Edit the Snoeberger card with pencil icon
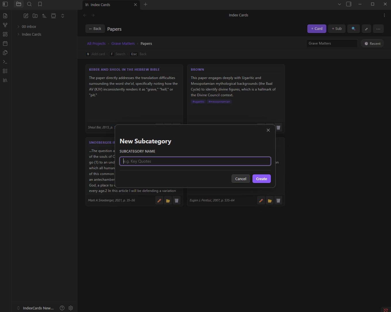The image size is (391, 312). click(159, 201)
